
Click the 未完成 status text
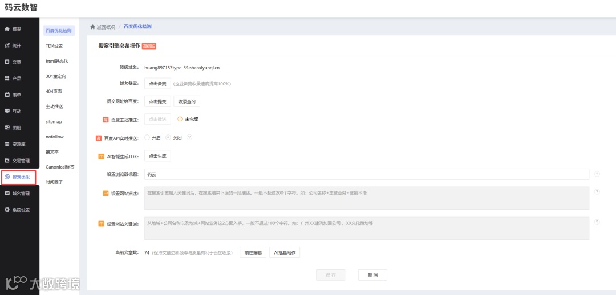pos(192,119)
